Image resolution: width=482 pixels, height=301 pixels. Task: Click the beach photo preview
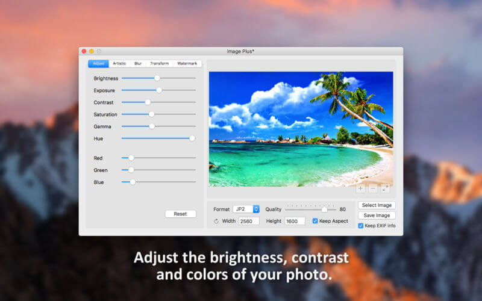(x=301, y=129)
